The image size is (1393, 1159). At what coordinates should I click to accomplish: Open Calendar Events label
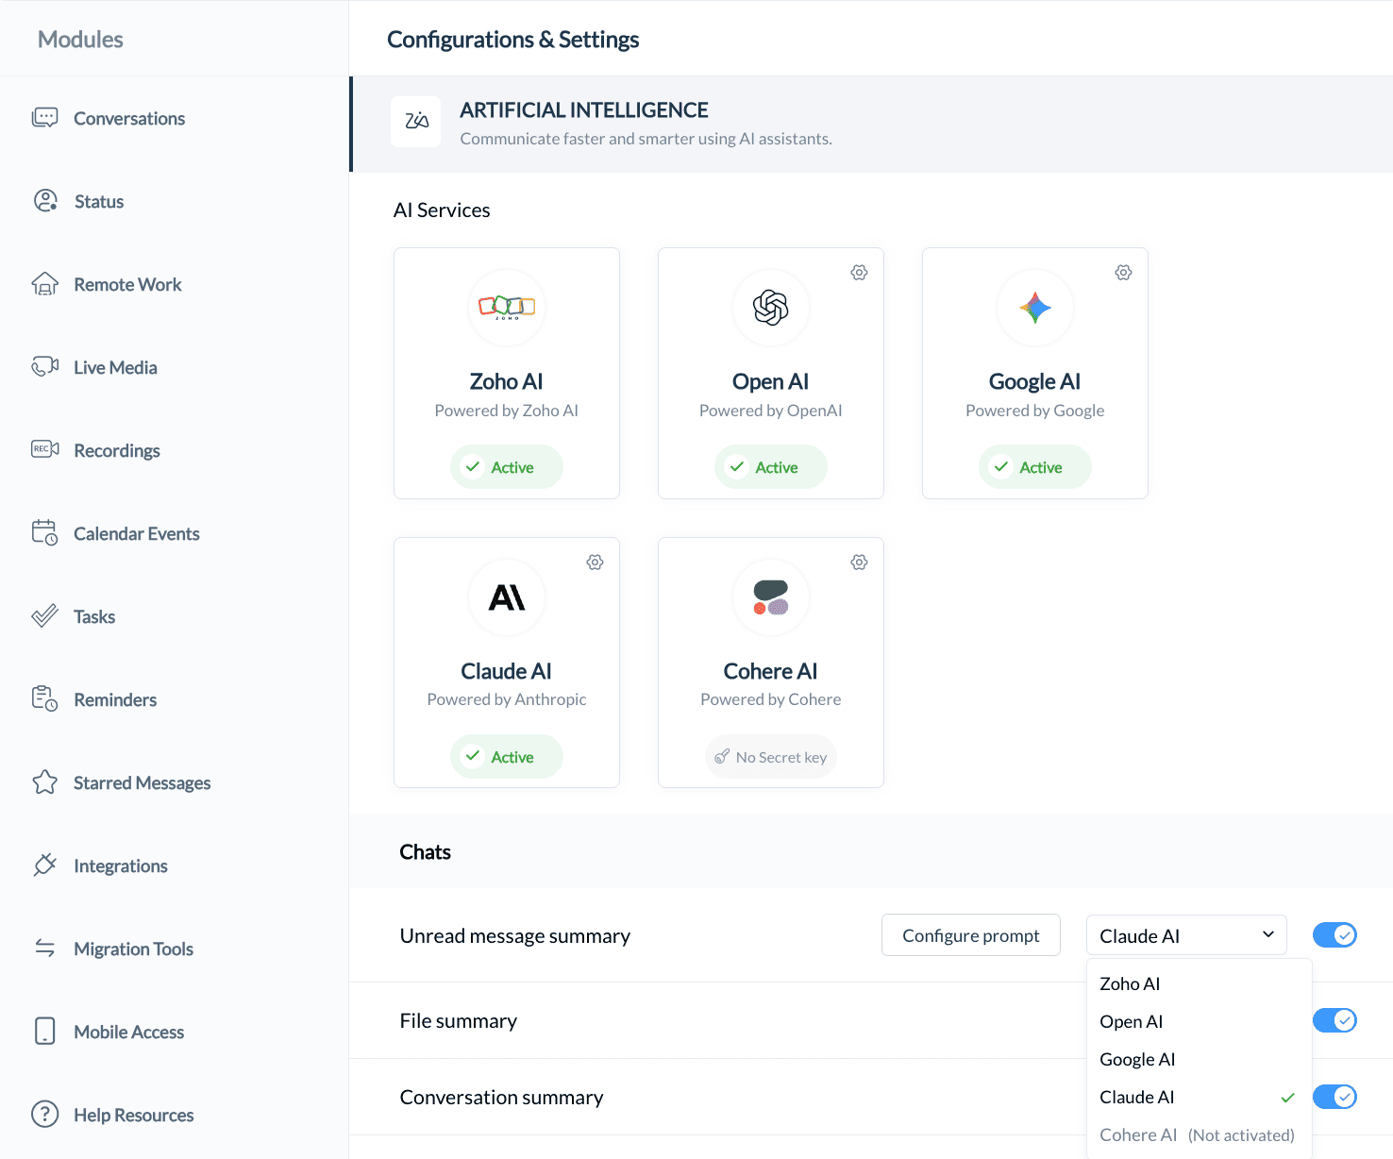pos(137,533)
